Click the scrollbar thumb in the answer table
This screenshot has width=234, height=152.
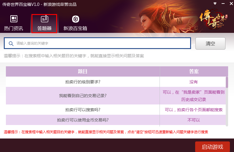227,82
